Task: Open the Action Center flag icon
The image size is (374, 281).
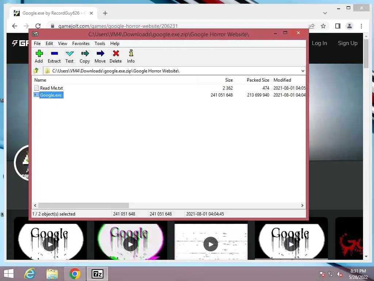Action: click(x=322, y=274)
